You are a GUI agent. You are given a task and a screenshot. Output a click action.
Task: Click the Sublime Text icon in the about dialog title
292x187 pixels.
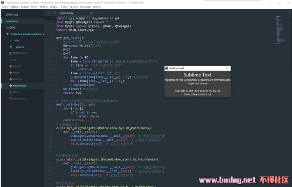tap(166, 68)
